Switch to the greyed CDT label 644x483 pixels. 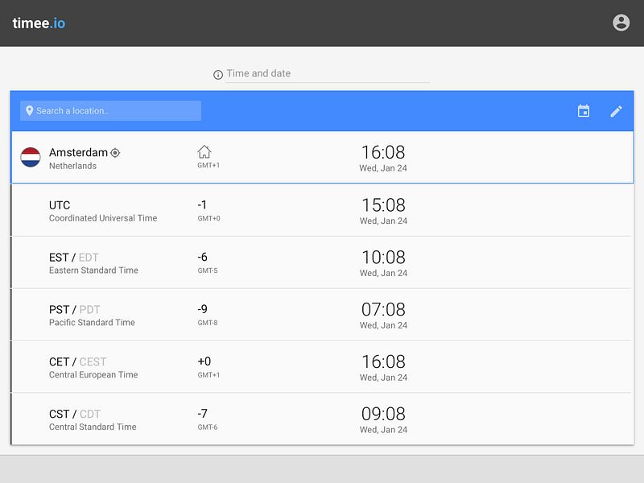point(90,414)
